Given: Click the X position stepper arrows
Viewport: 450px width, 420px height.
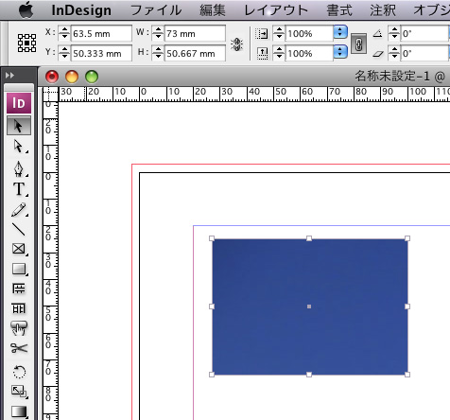Looking at the screenshot, I should 64,33.
